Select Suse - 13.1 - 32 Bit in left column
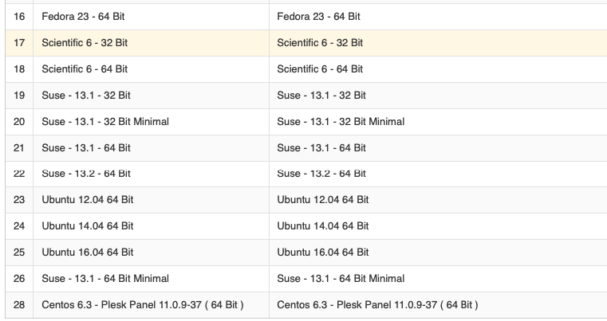The height and width of the screenshot is (321, 607). click(x=86, y=96)
